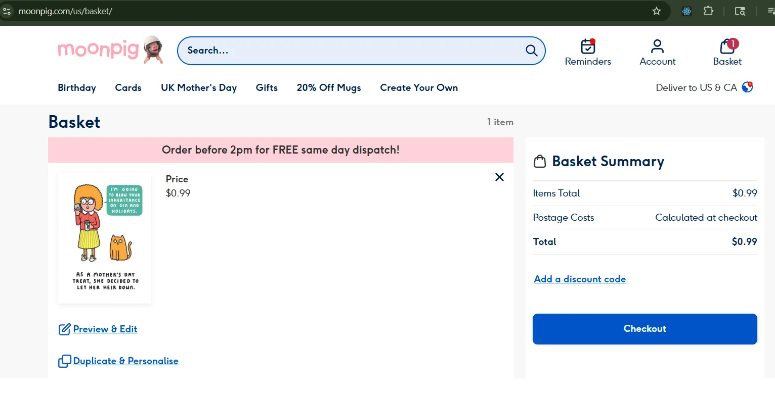Click the Duplicate copy icon
Viewport: 775px width, 397px height.
click(65, 361)
